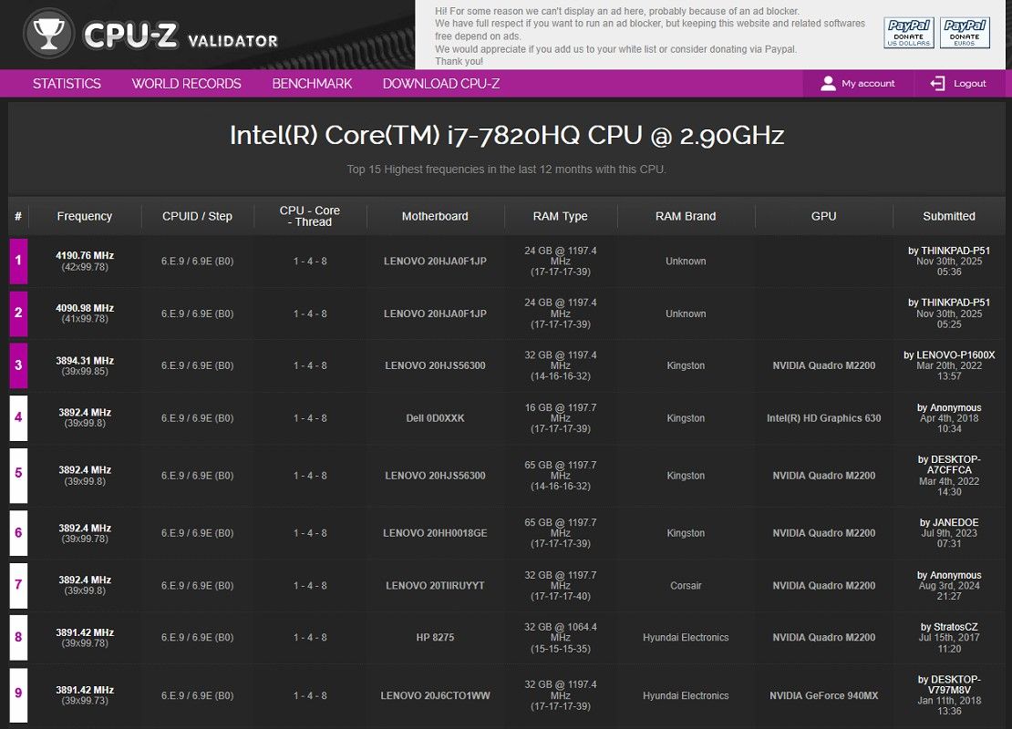Click NVIDIA GeForce 940MX GPU entry
The width and height of the screenshot is (1012, 729).
(x=823, y=696)
